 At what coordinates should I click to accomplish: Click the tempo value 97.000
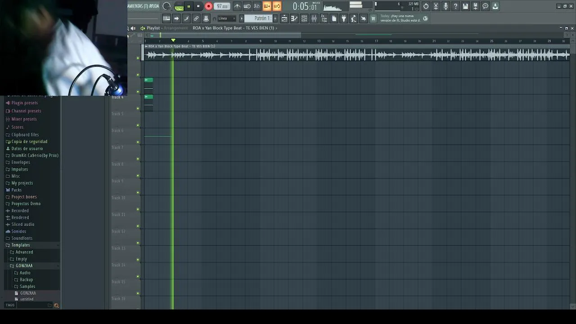[x=222, y=6]
